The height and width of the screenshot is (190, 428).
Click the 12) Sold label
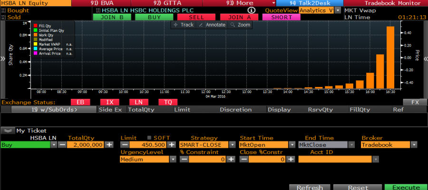click(11, 17)
